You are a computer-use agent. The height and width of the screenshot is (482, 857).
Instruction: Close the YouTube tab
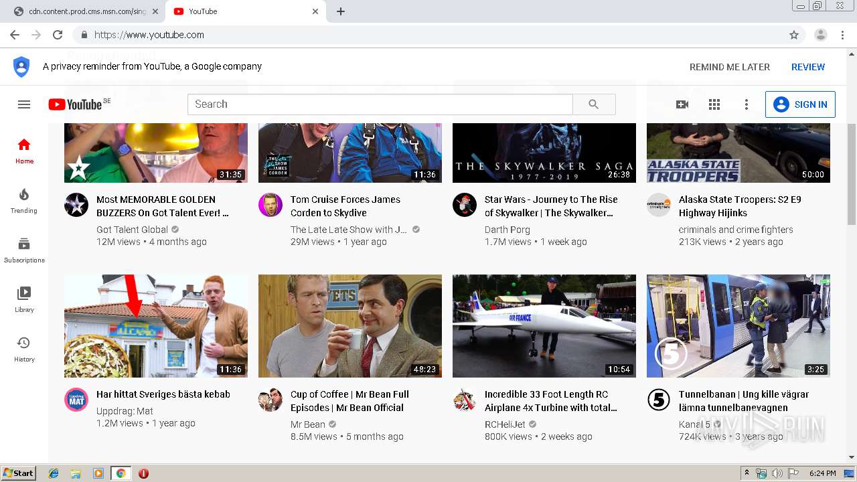coord(315,11)
